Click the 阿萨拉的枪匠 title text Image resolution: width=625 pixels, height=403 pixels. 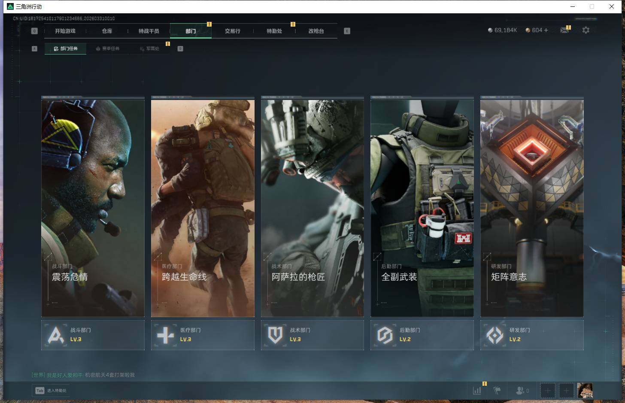tap(298, 277)
